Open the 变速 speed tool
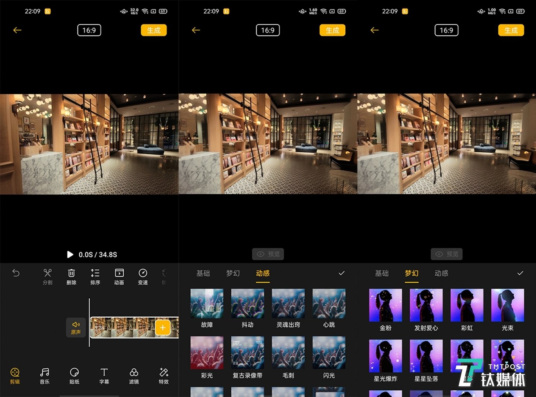This screenshot has width=536, height=397. (143, 276)
